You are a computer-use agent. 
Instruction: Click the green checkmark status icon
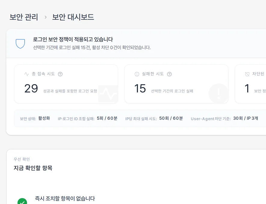point(22,202)
